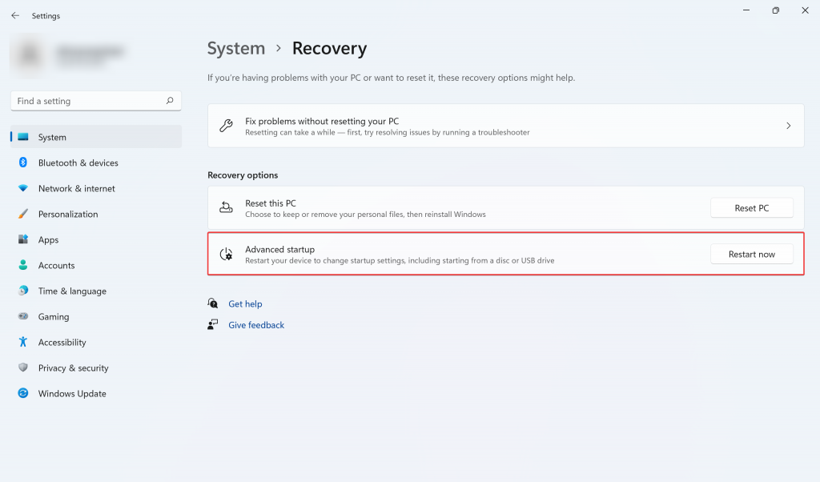Click the blurred user profile avatar
Viewport: 820px width, 482px height.
click(x=30, y=54)
